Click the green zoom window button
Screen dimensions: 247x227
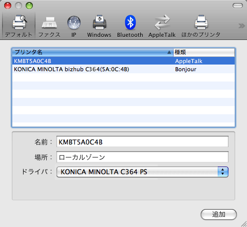coord(29,6)
